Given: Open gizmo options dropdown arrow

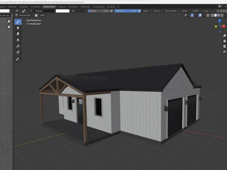Looking at the screenshot, I should (x=195, y=15).
